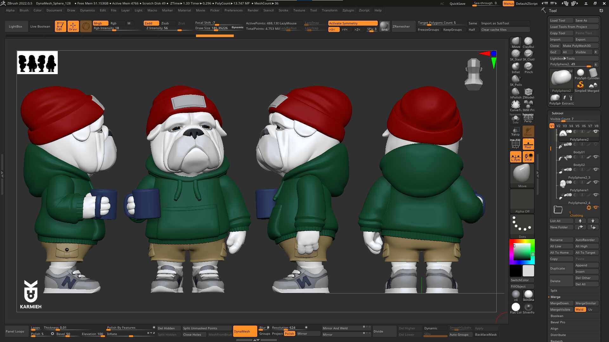Toggle Weld option under Merge
The height and width of the screenshot is (342, 609).
click(x=580, y=309)
